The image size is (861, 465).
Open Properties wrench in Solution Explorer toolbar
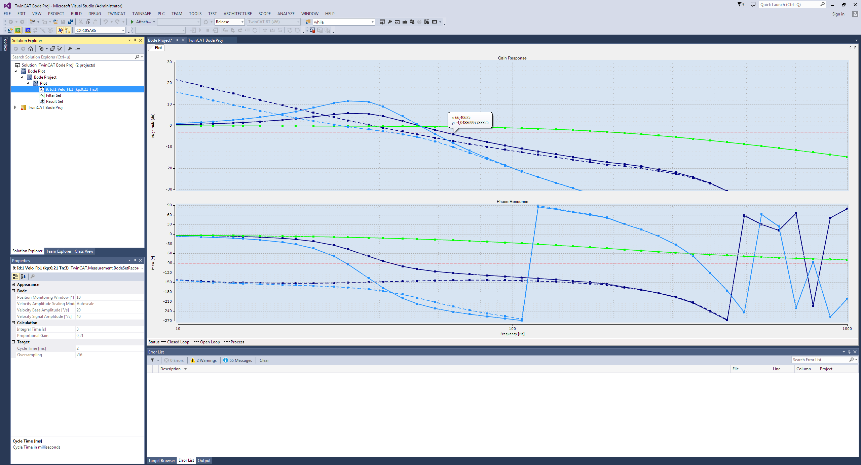point(70,49)
